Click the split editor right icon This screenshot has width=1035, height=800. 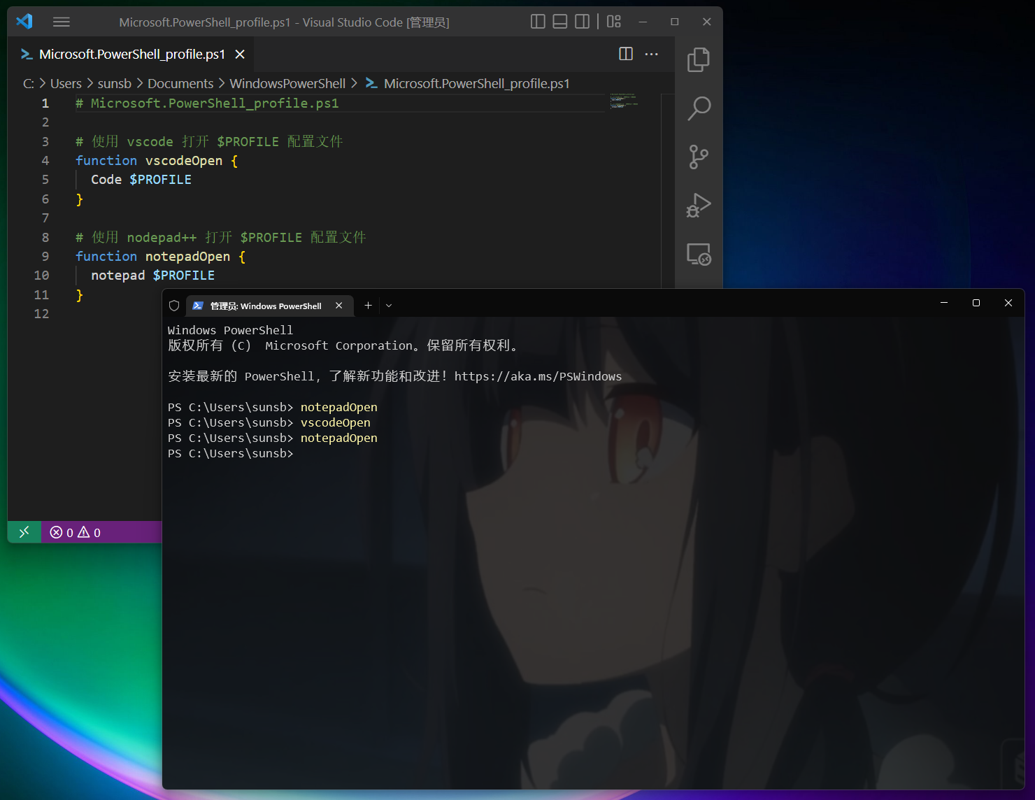coord(626,54)
